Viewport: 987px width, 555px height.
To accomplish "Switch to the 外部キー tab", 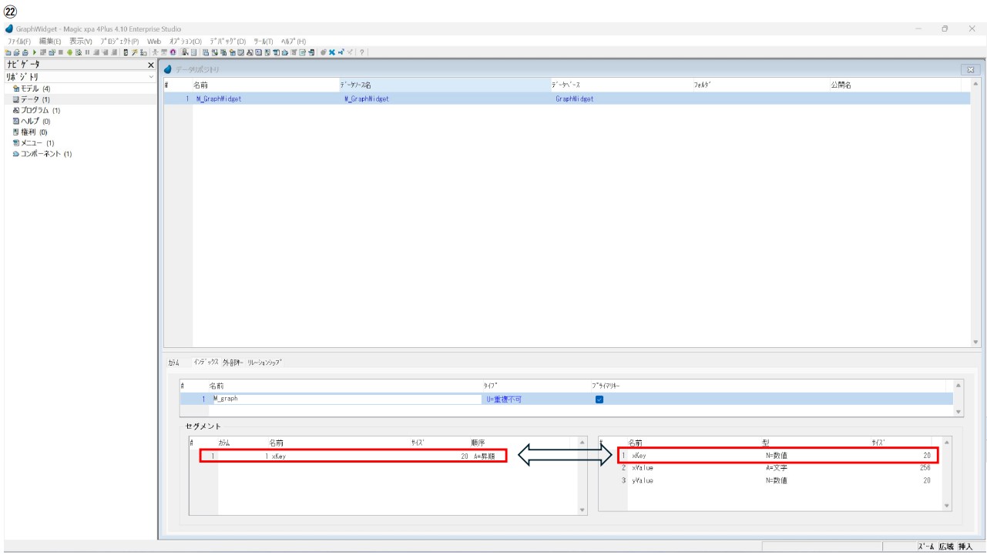I will (x=233, y=363).
